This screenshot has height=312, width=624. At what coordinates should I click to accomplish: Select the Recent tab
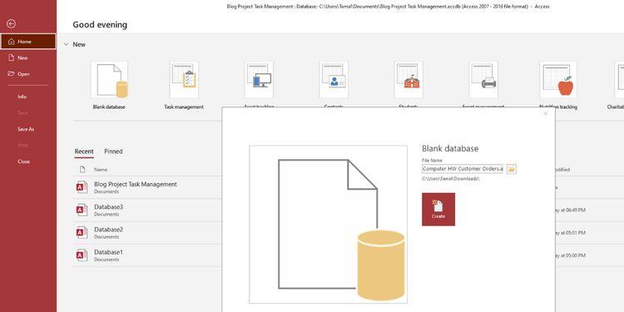pos(84,151)
